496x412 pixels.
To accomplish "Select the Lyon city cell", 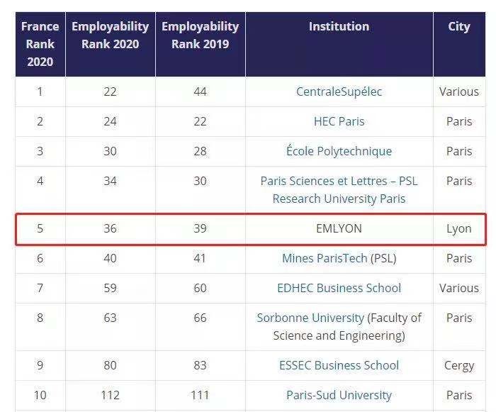I will point(459,228).
